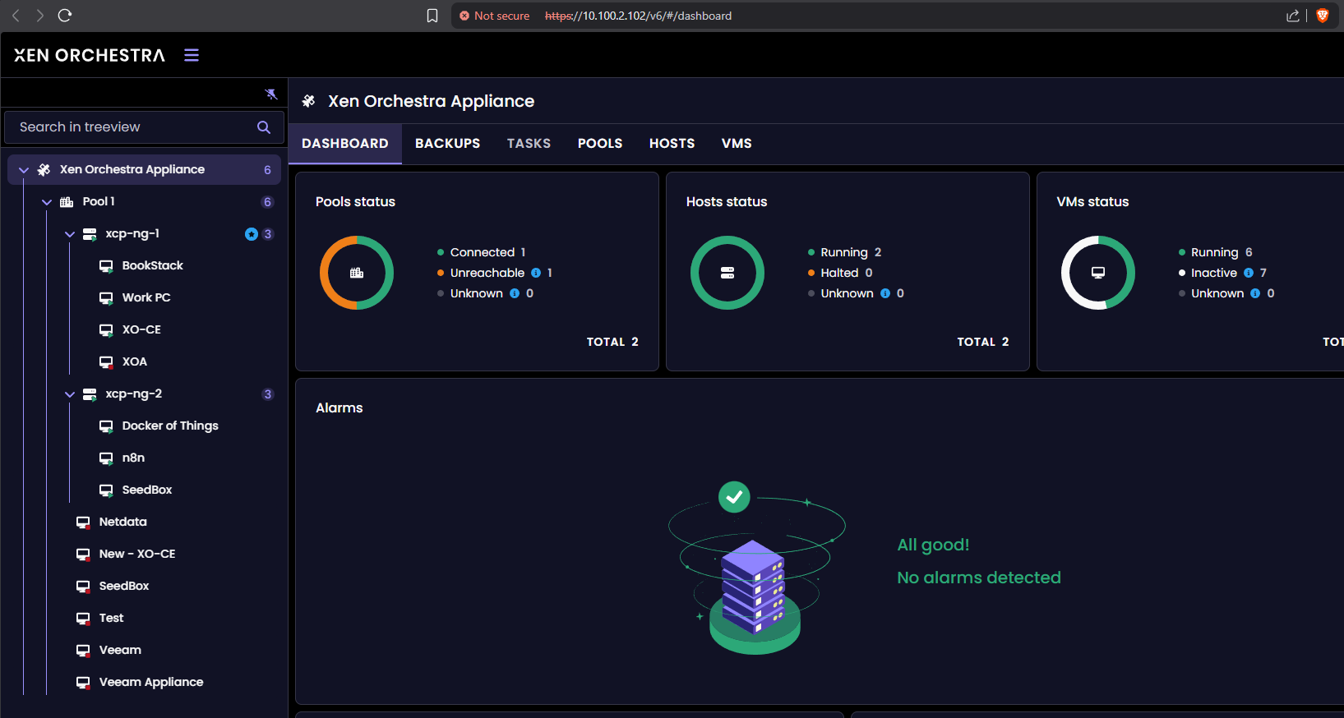Click the info icon beside Inactive VMs

(x=1249, y=273)
